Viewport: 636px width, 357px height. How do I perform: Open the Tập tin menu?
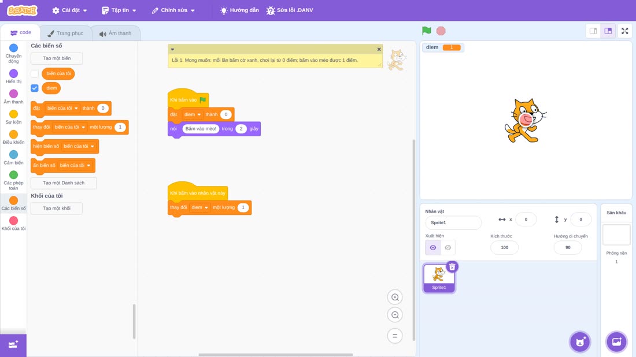pos(119,10)
